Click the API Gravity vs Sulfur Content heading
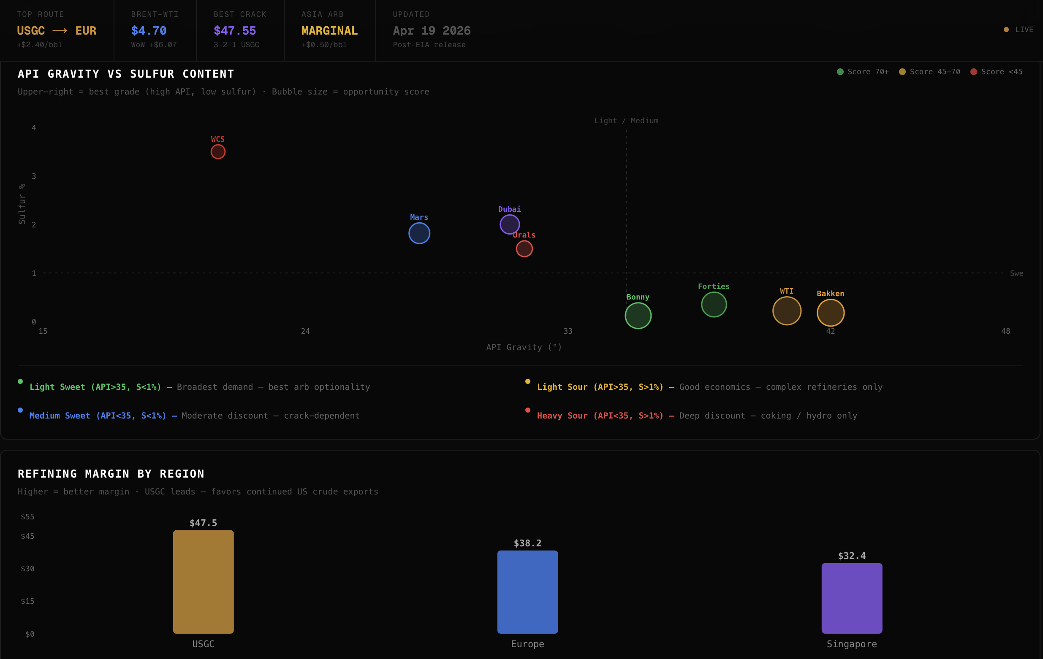Image resolution: width=1043 pixels, height=659 pixels. point(125,74)
